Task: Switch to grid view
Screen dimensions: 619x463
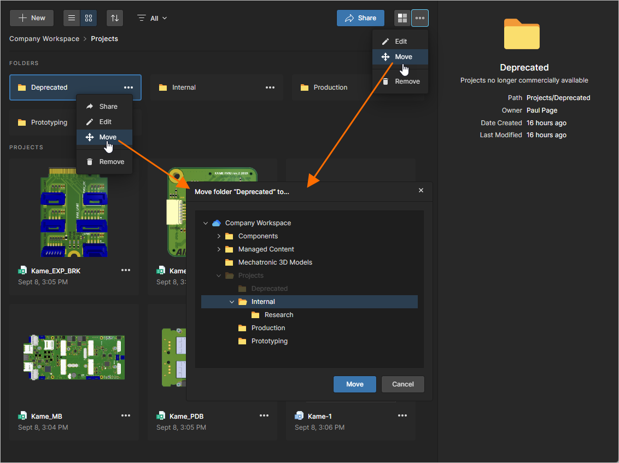Action: (x=89, y=18)
